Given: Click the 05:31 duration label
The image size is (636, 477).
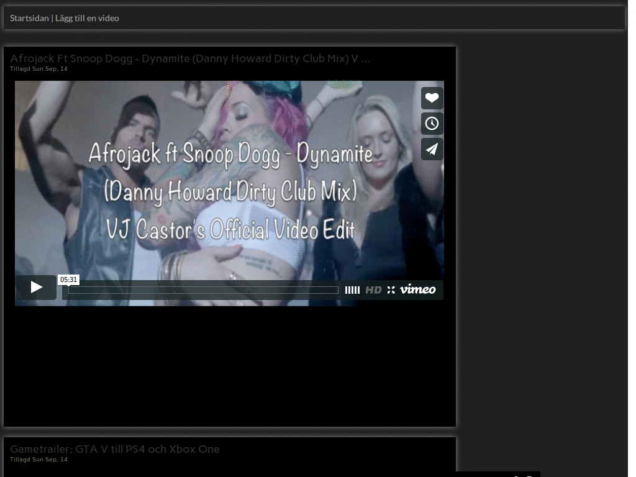Looking at the screenshot, I should [68, 279].
